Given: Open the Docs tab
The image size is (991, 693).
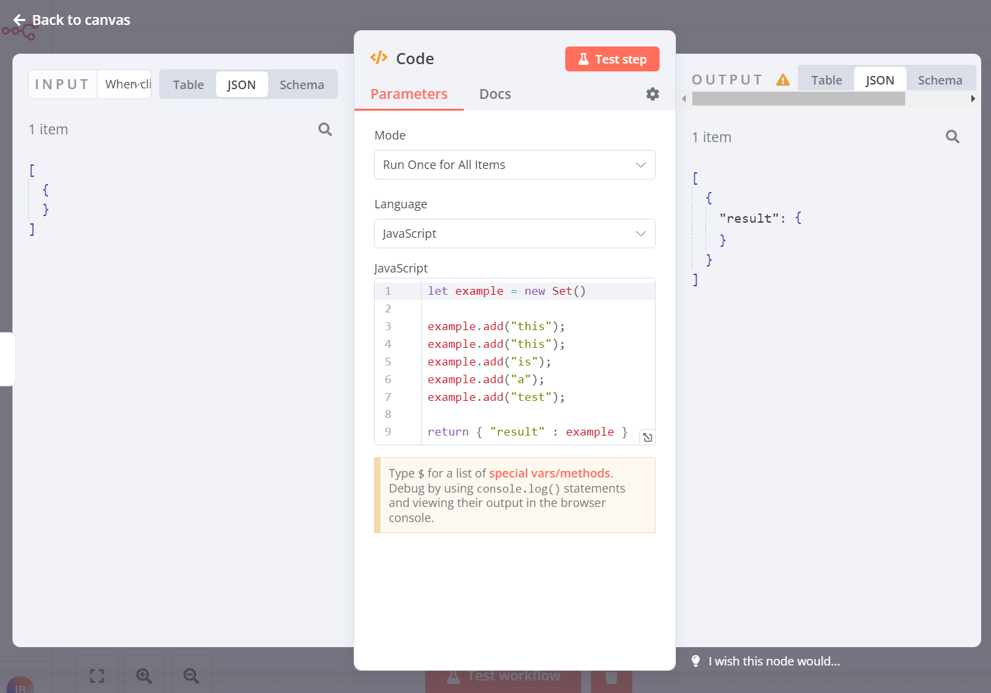Looking at the screenshot, I should (495, 94).
